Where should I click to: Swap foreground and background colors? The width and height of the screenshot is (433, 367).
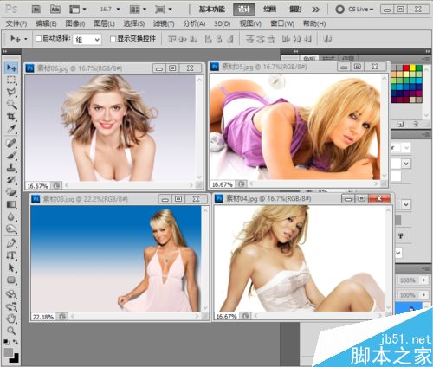16,342
